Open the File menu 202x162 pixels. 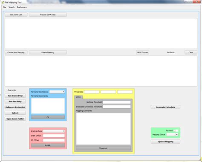pos(4,7)
